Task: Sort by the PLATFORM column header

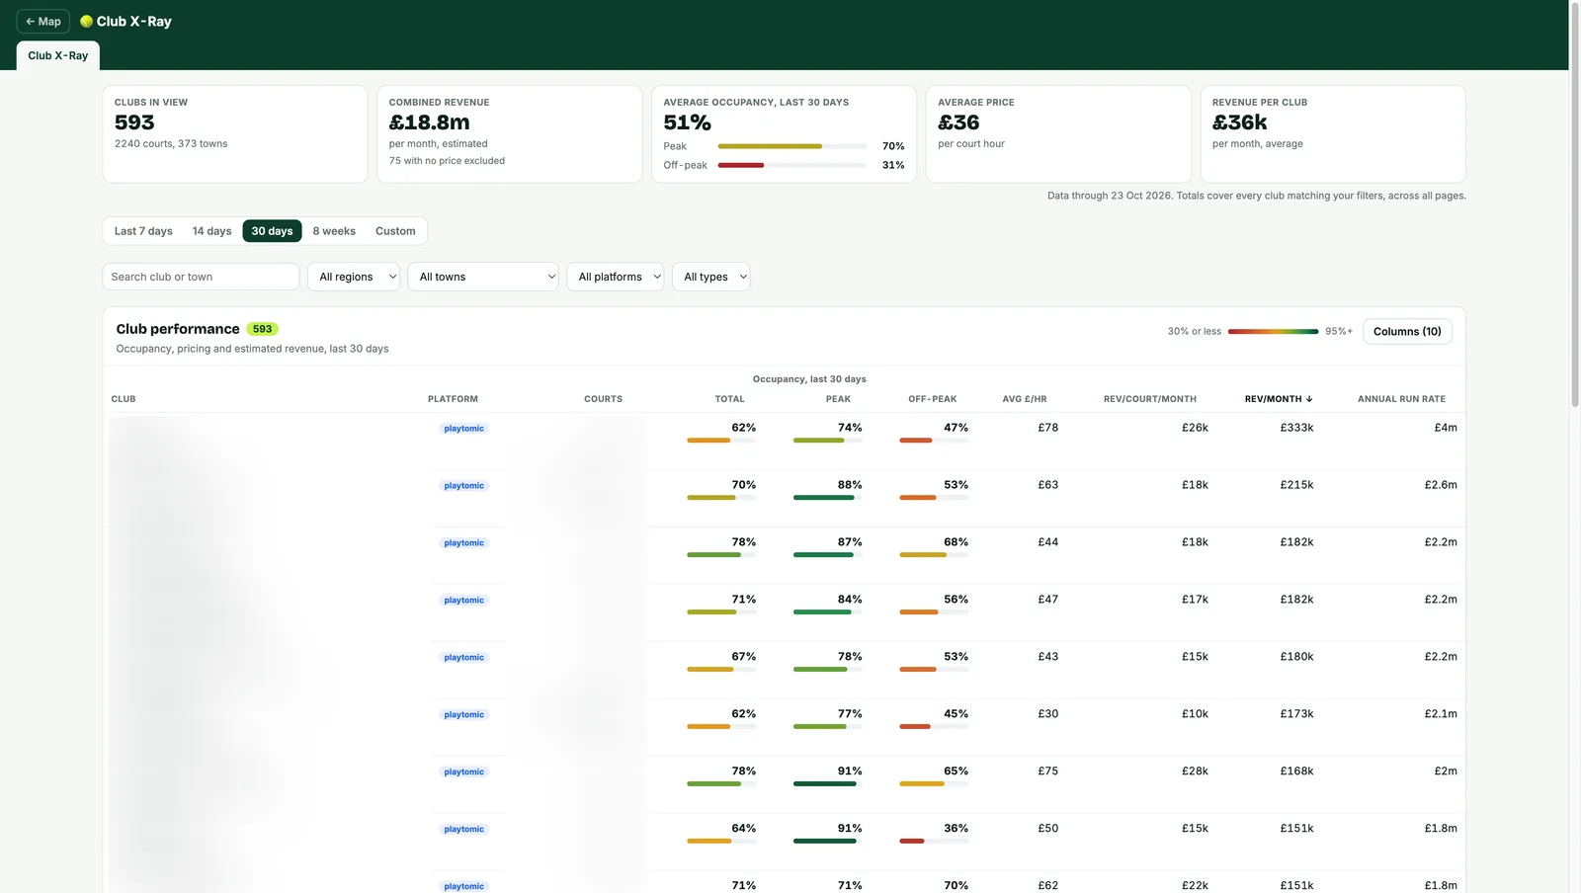Action: pyautogui.click(x=453, y=399)
